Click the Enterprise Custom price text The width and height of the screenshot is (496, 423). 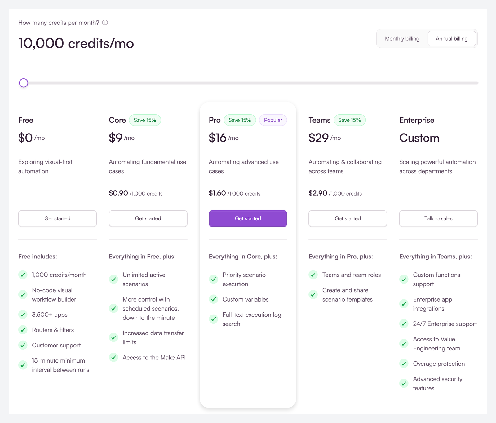click(419, 138)
